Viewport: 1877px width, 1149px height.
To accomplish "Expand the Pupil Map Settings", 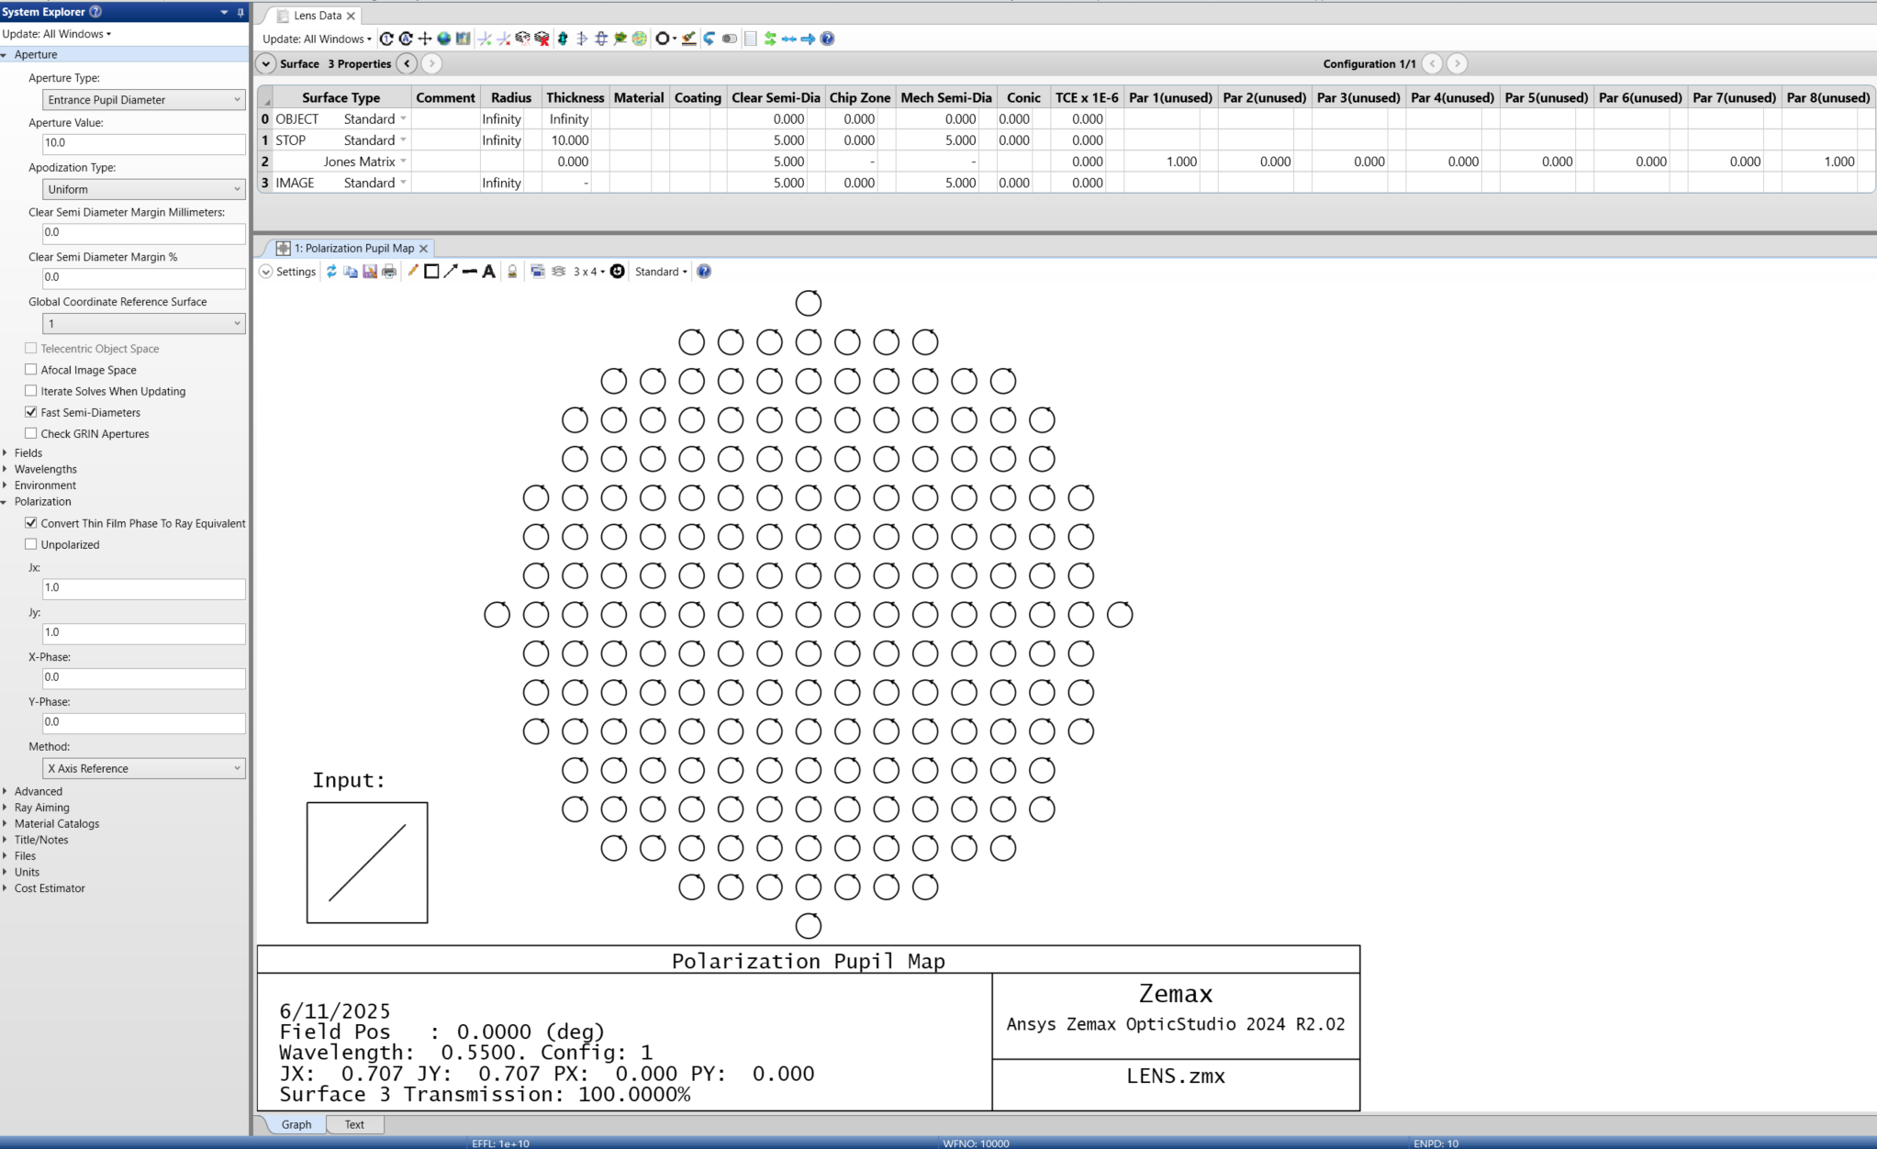I will click(x=287, y=272).
